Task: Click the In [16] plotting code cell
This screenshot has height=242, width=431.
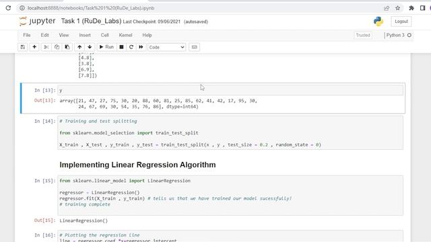Action: (230, 236)
